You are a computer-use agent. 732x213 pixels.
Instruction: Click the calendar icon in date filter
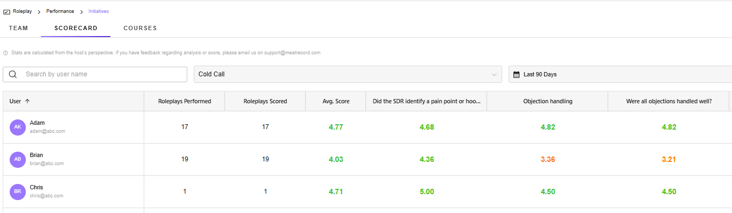[516, 74]
